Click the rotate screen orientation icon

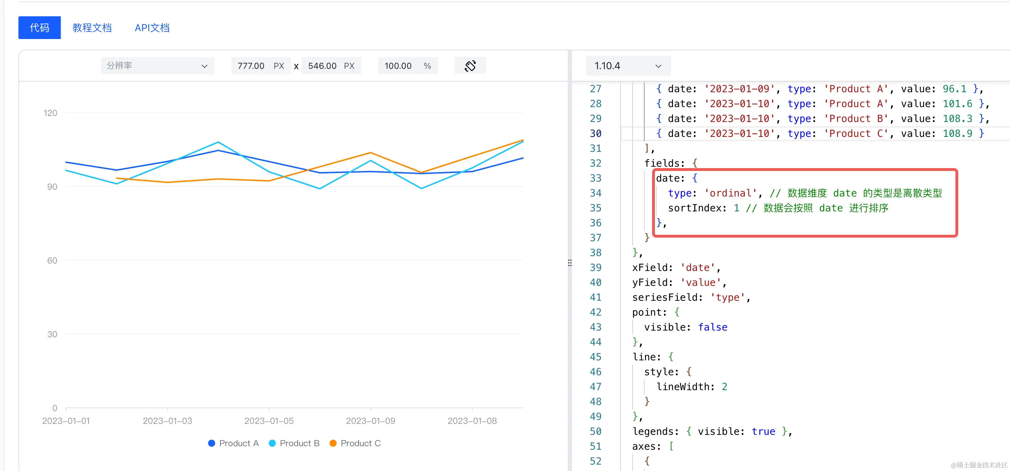tap(470, 66)
